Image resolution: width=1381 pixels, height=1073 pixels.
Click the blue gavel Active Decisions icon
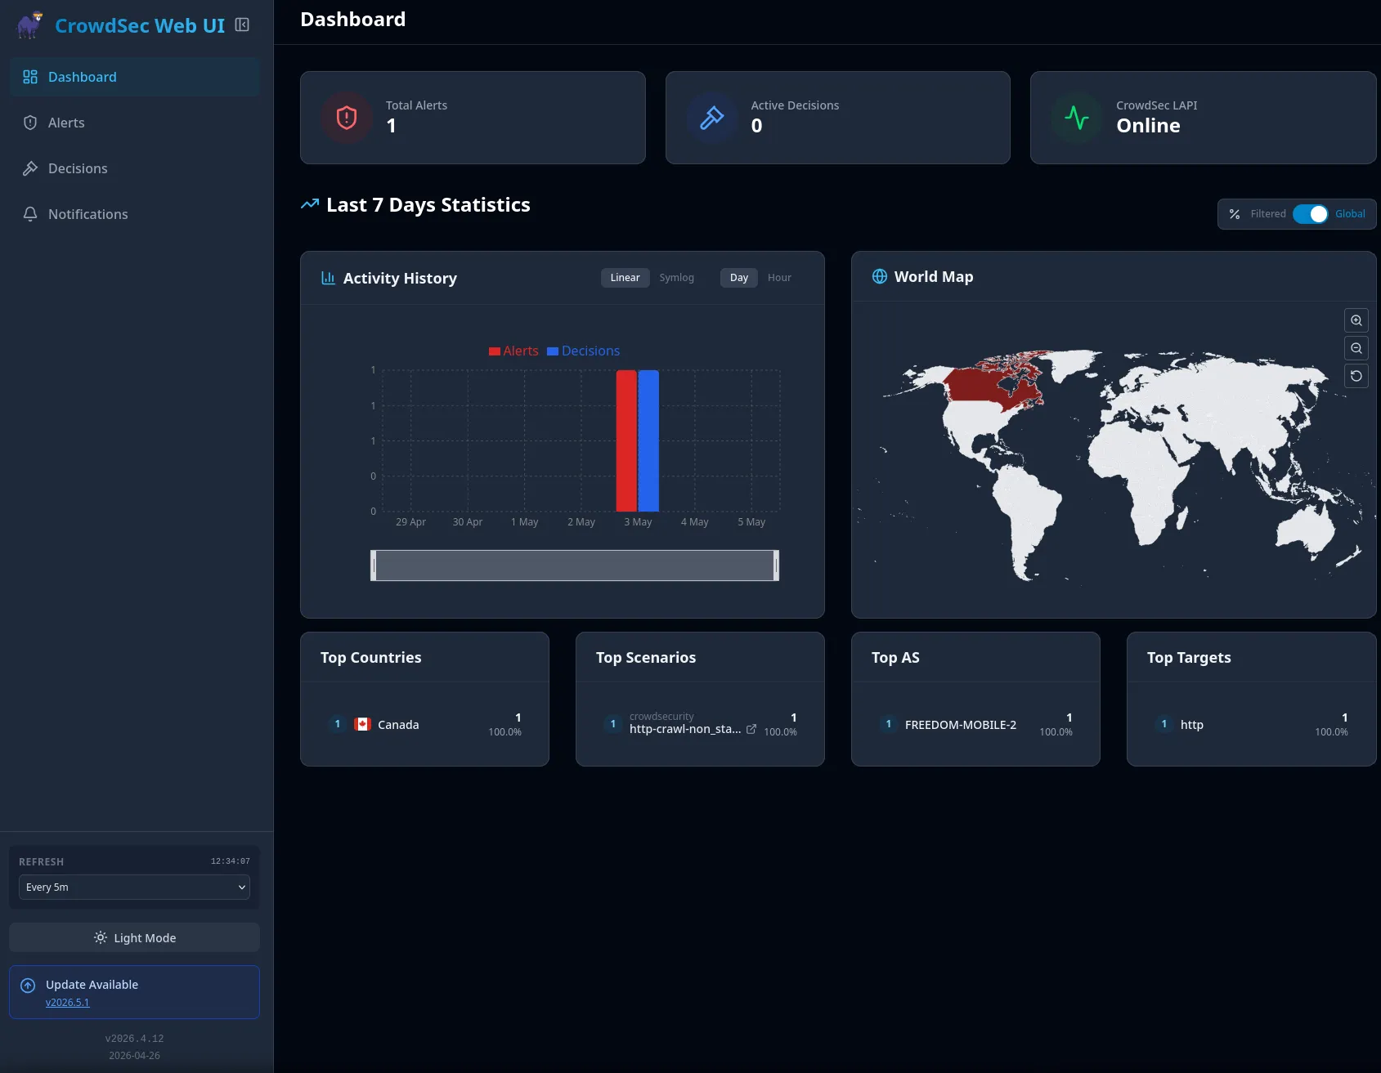pos(712,118)
